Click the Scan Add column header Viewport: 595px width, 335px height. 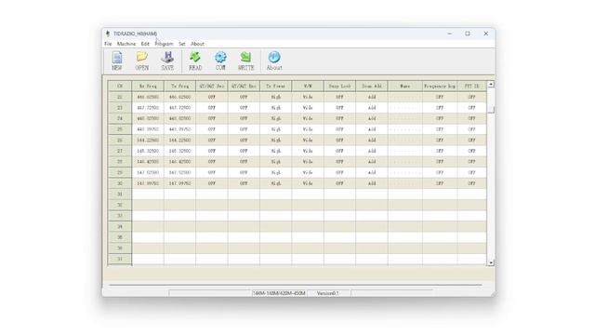[372, 87]
